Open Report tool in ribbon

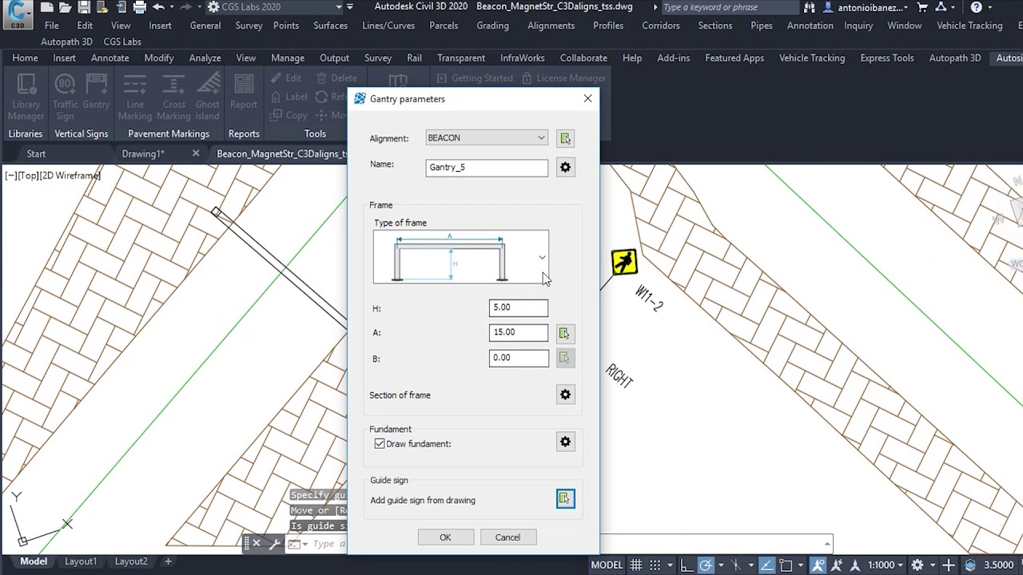[244, 92]
